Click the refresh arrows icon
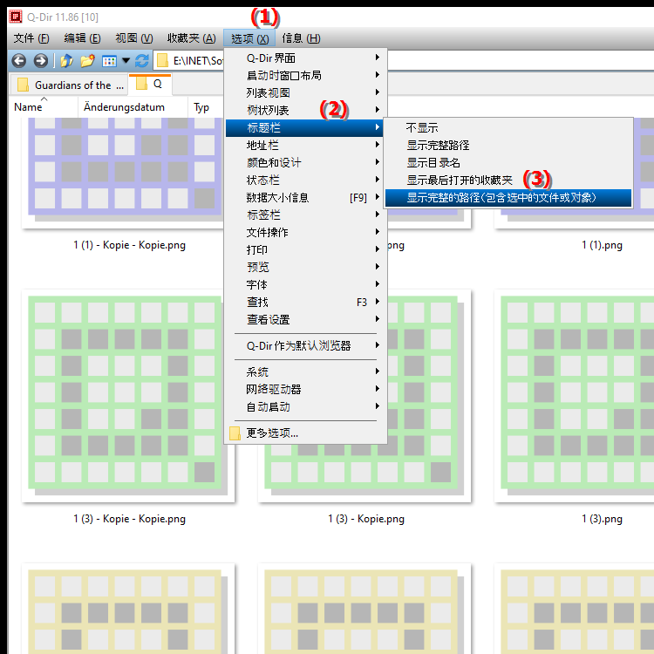 pyautogui.click(x=142, y=61)
